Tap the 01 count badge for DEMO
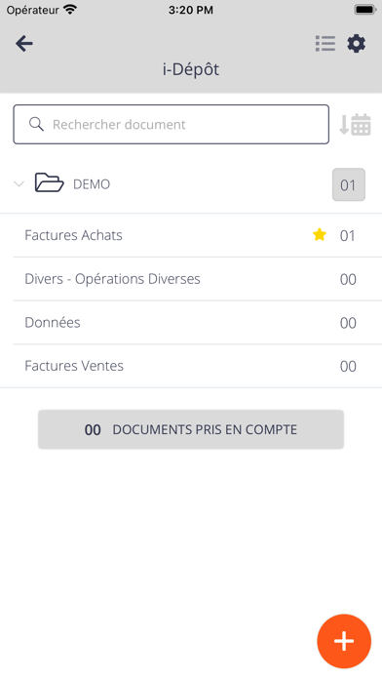 tap(349, 185)
